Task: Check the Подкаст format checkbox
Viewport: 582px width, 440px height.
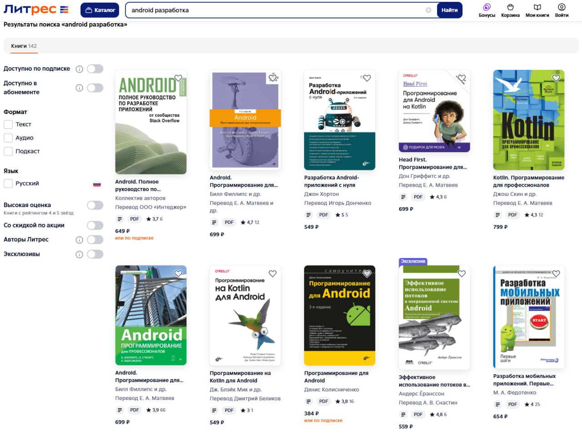Action: (8, 151)
